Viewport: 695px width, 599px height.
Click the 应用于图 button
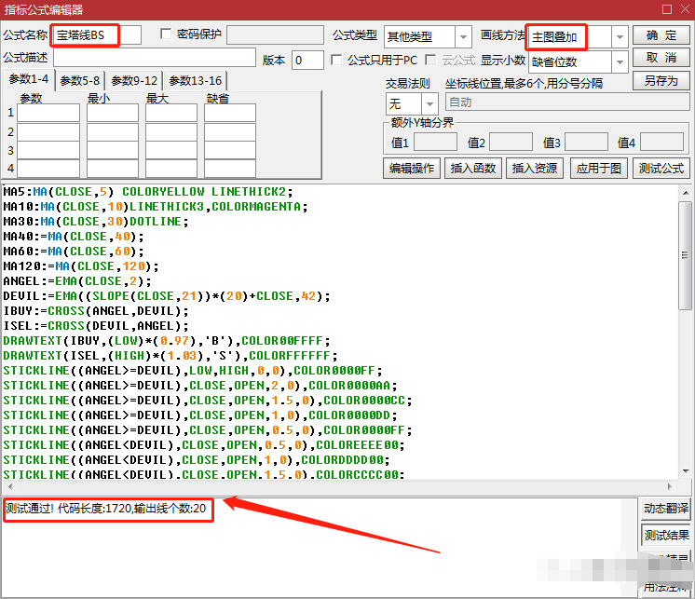point(599,168)
